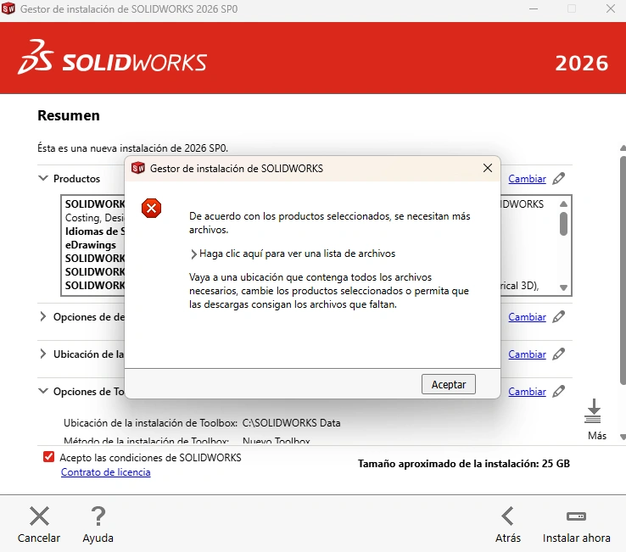Click pencil icon in the 'Ubicación de la' row
The image size is (626, 552).
(558, 354)
